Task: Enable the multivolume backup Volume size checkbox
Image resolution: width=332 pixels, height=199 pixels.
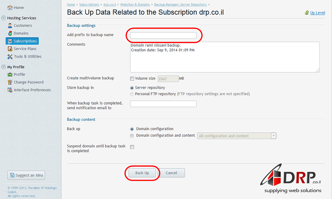Action: pyautogui.click(x=132, y=79)
